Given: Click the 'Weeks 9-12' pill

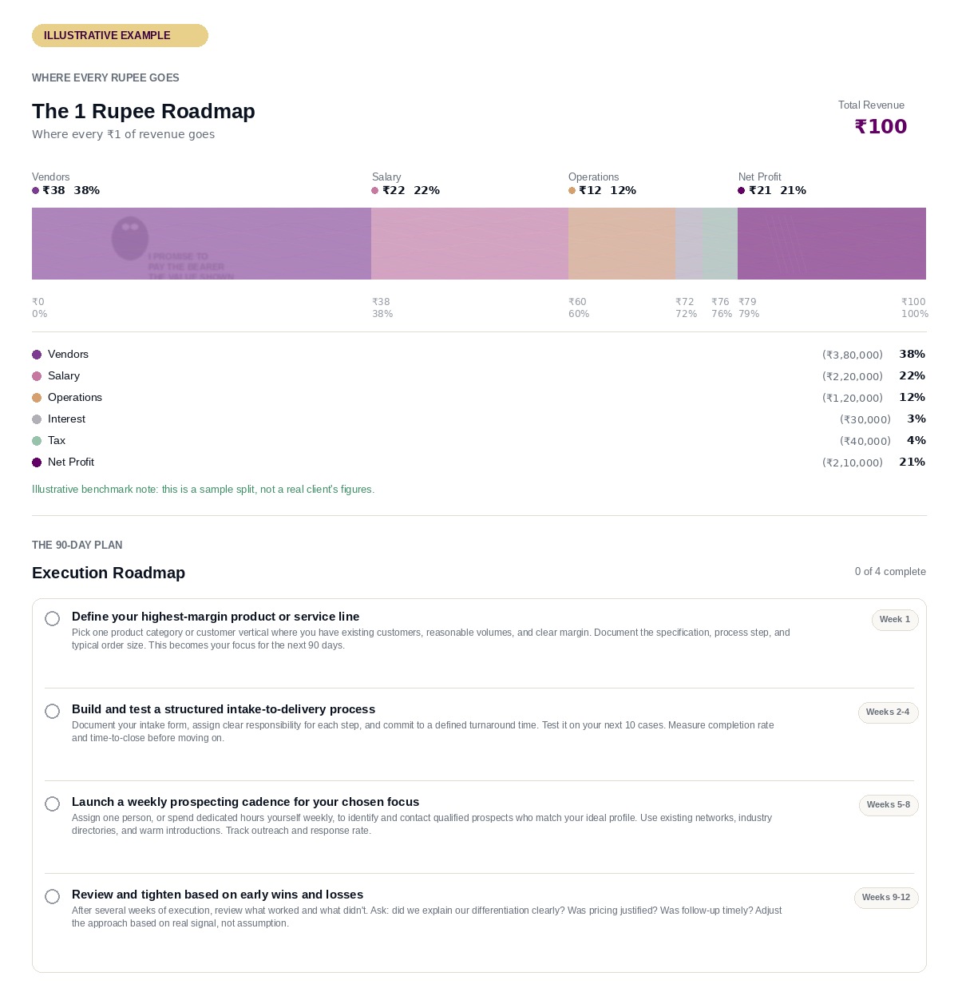Looking at the screenshot, I should tap(886, 898).
